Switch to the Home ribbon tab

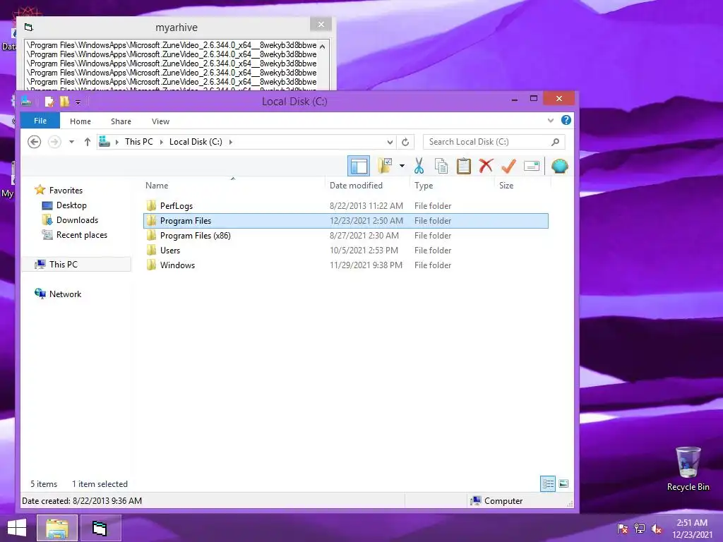[x=80, y=121]
